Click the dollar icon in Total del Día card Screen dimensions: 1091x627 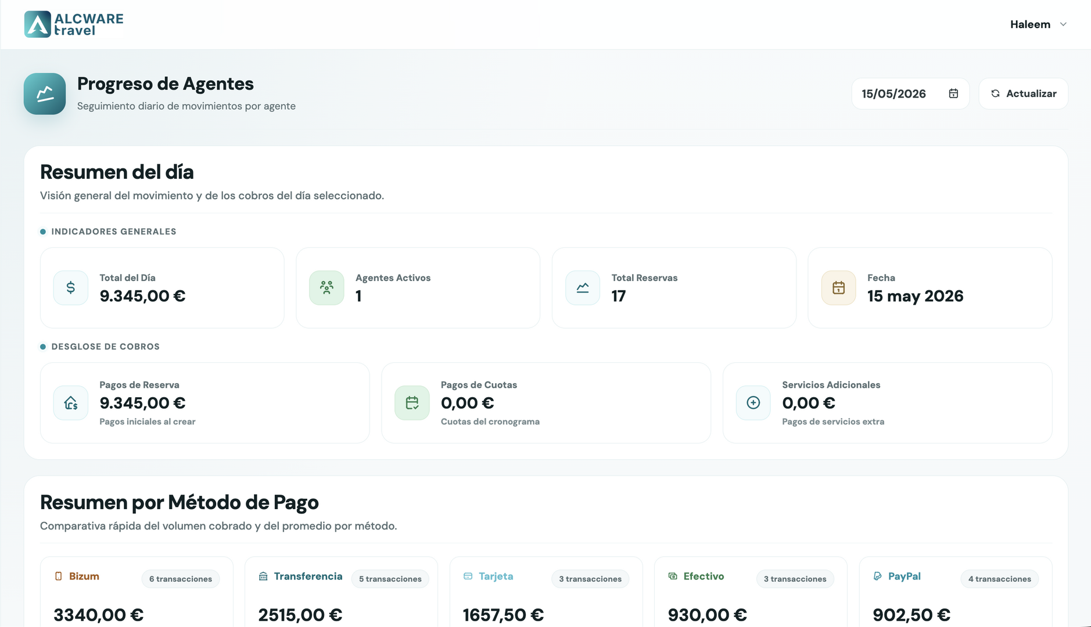pyautogui.click(x=71, y=288)
